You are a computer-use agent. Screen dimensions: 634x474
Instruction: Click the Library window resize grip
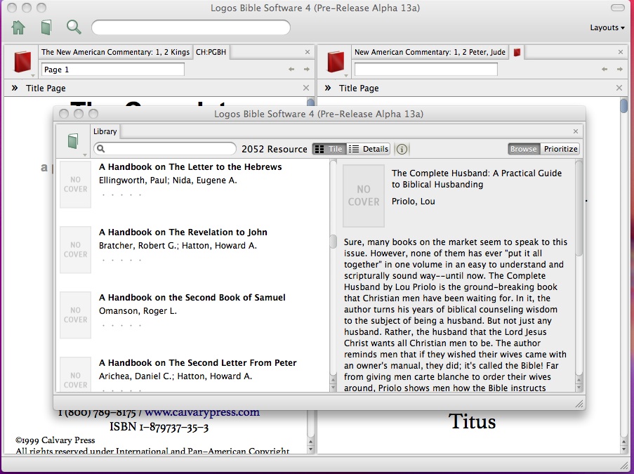579,403
